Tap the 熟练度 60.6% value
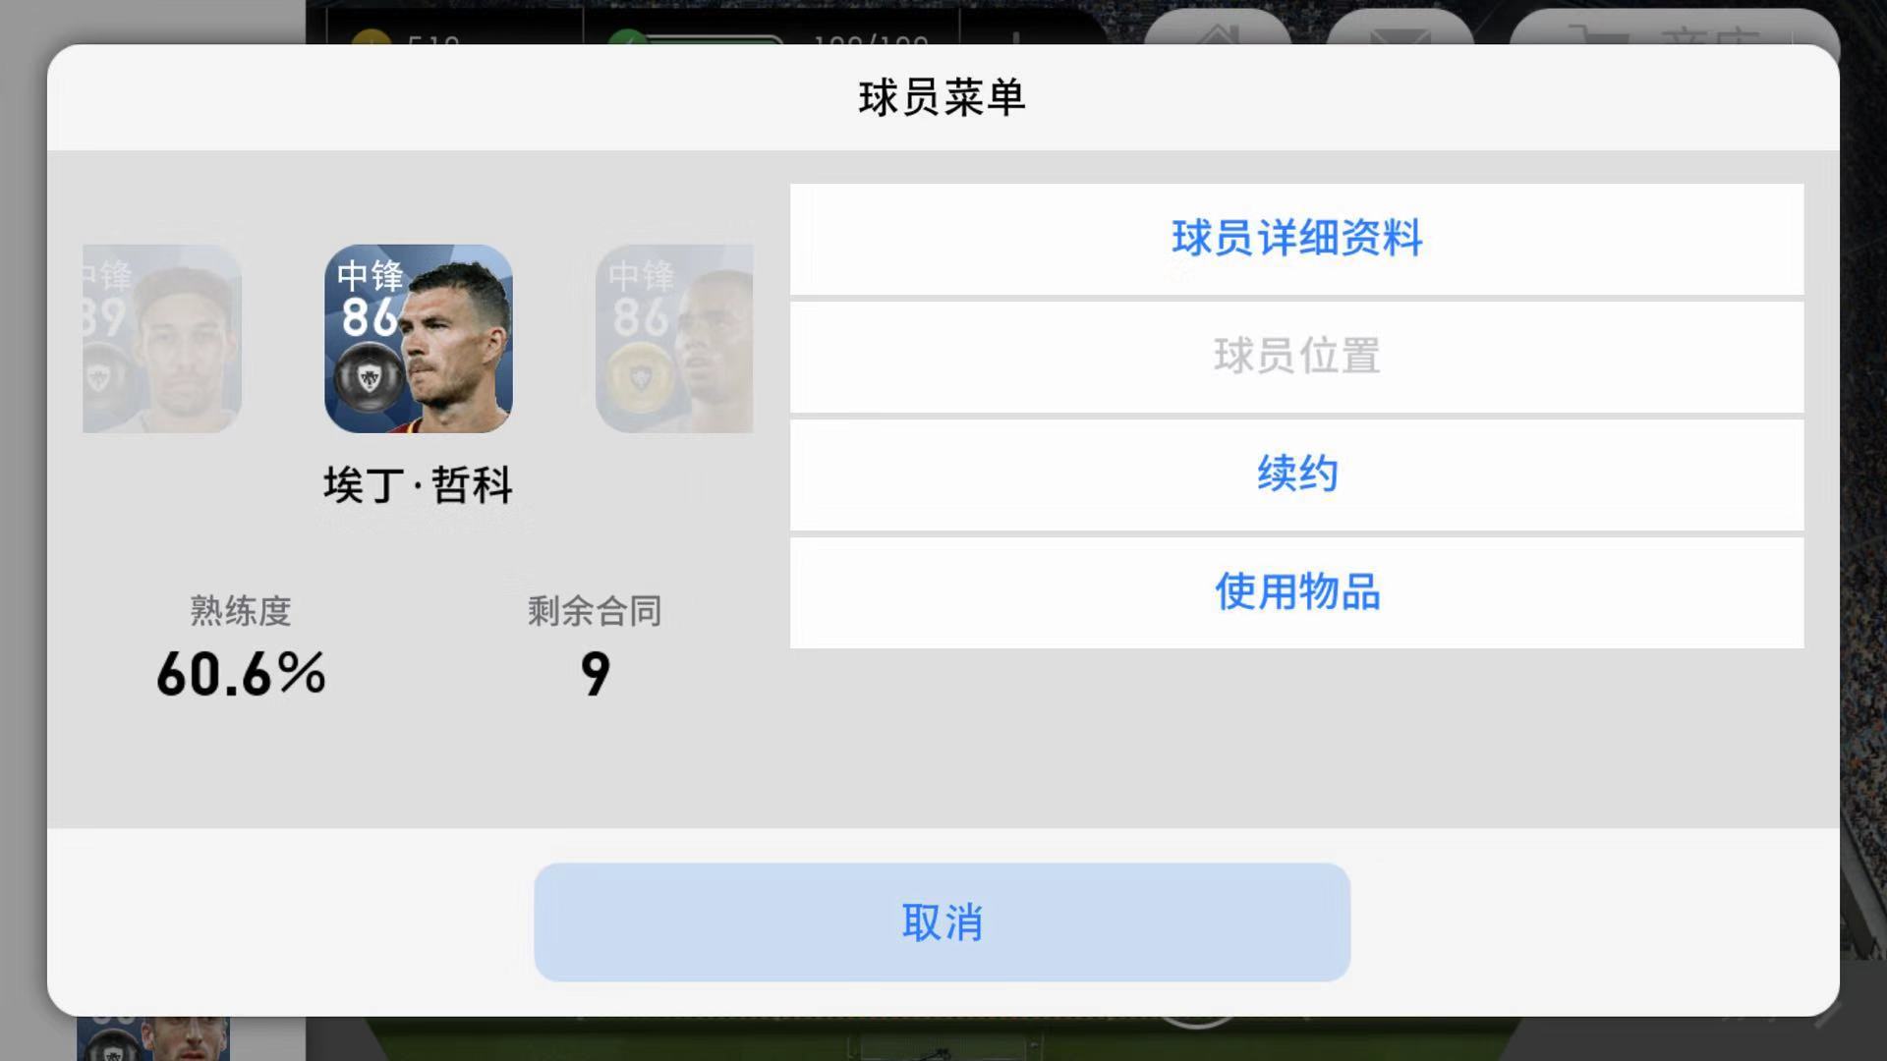The height and width of the screenshot is (1061, 1887). point(241,674)
